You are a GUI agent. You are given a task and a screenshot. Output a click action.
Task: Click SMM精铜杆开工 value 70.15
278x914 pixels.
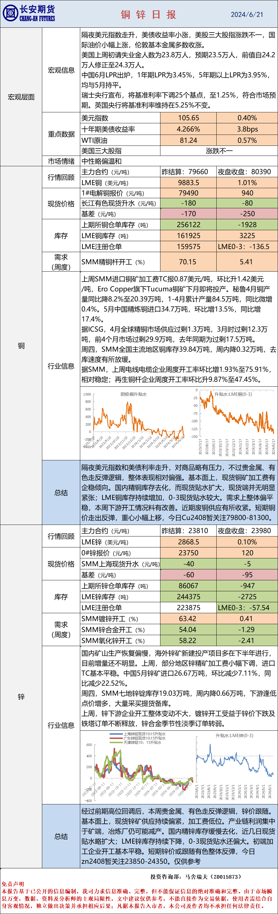188,262
